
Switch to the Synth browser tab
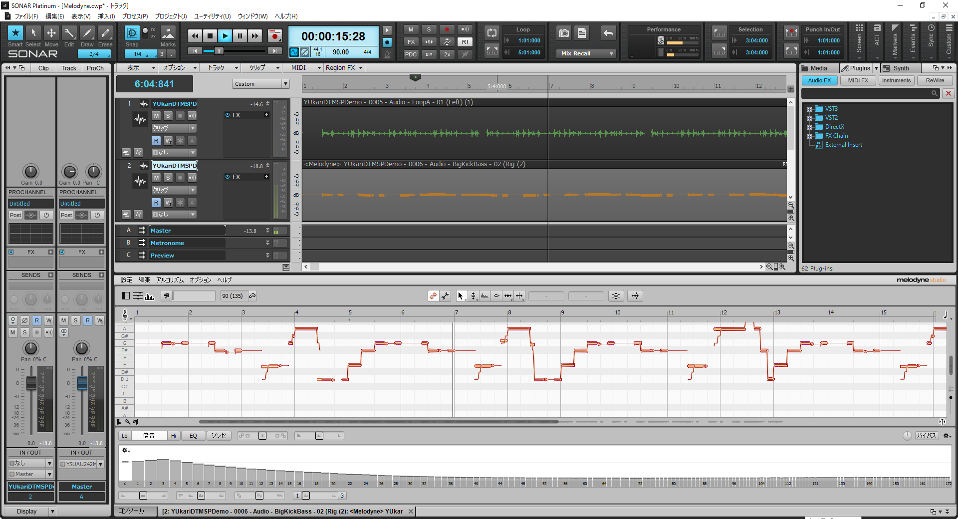point(901,68)
